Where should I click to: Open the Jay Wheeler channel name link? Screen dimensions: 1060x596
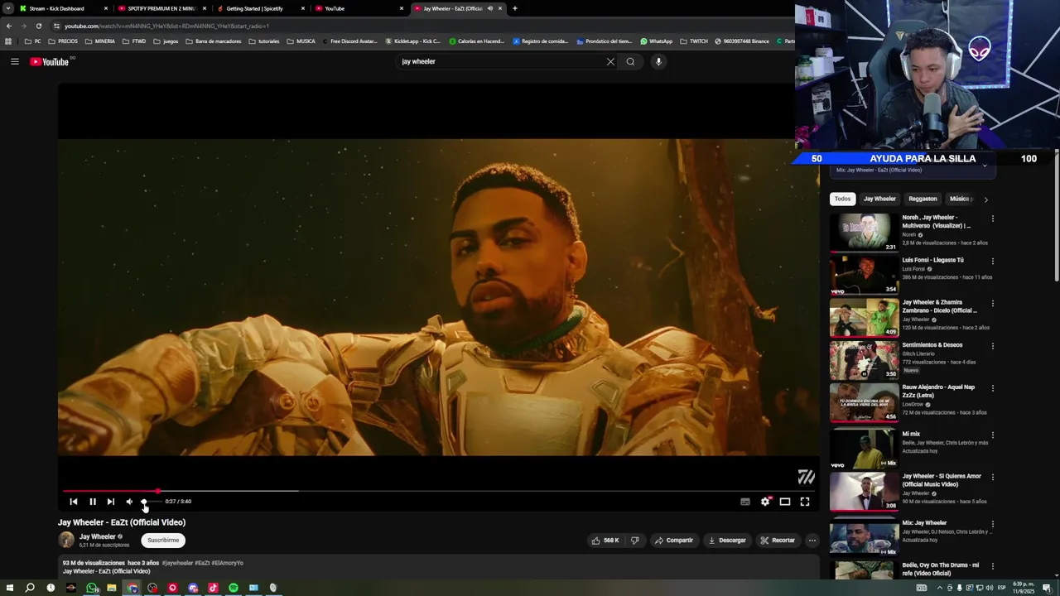click(97, 536)
